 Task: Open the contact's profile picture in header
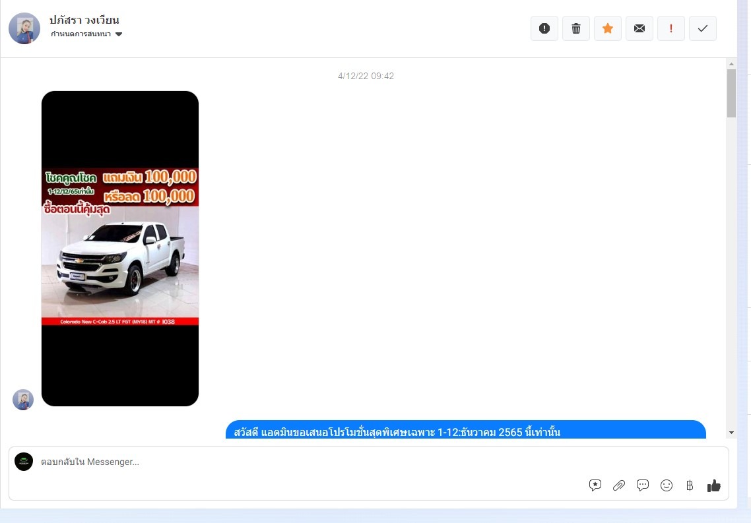(x=24, y=28)
